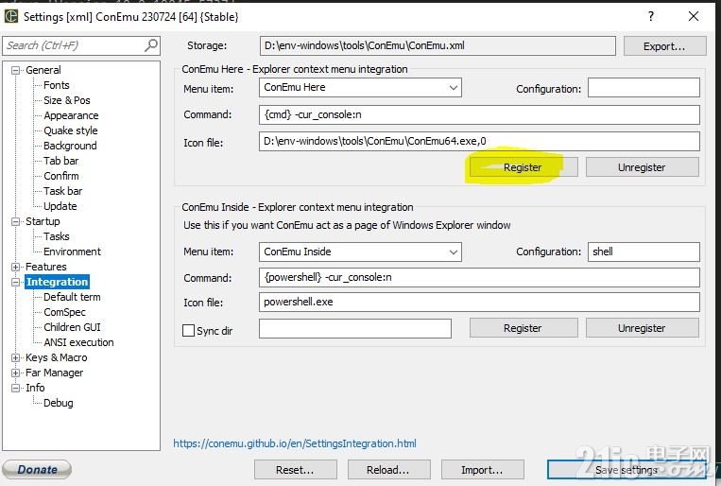Open the Debug settings page
The image size is (721, 486).
click(58, 403)
